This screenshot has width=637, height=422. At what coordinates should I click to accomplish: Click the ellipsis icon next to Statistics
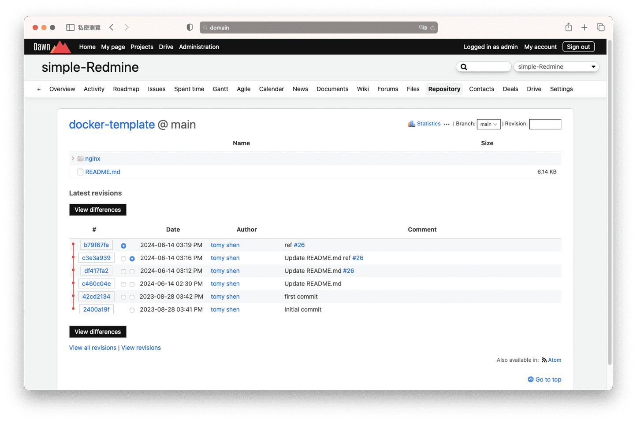click(447, 125)
